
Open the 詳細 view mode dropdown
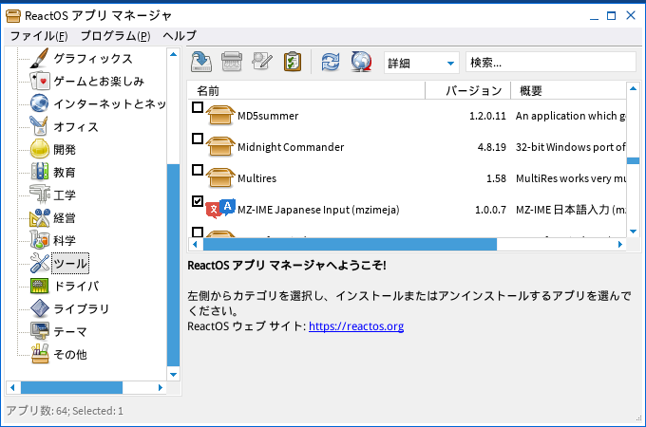pos(422,63)
